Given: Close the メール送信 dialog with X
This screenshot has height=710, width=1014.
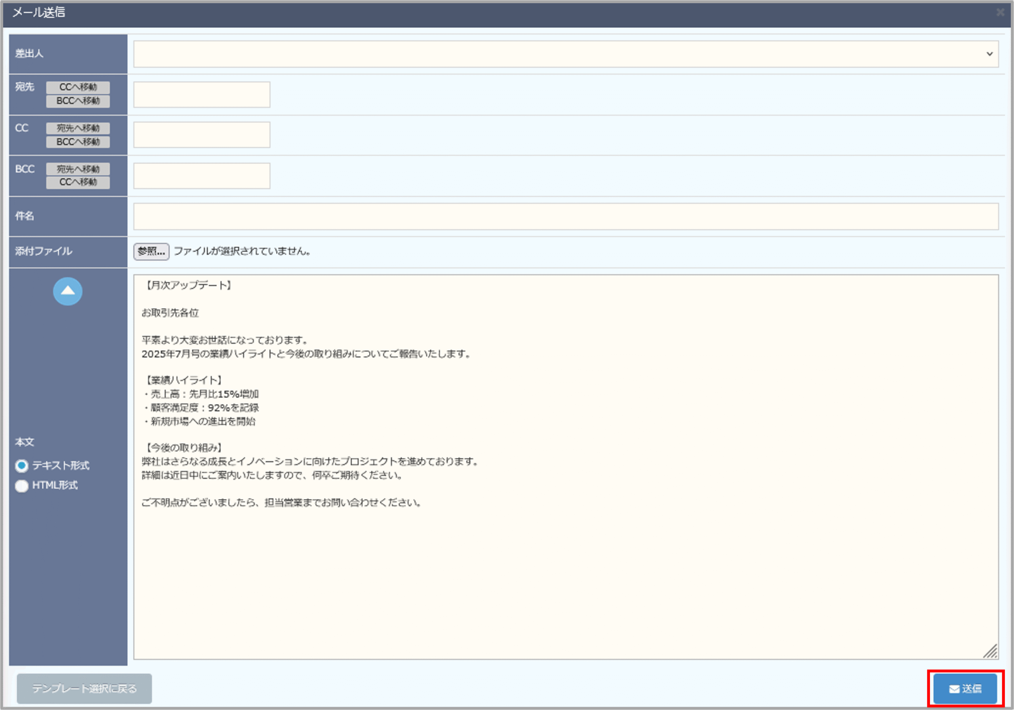Looking at the screenshot, I should point(1000,12).
